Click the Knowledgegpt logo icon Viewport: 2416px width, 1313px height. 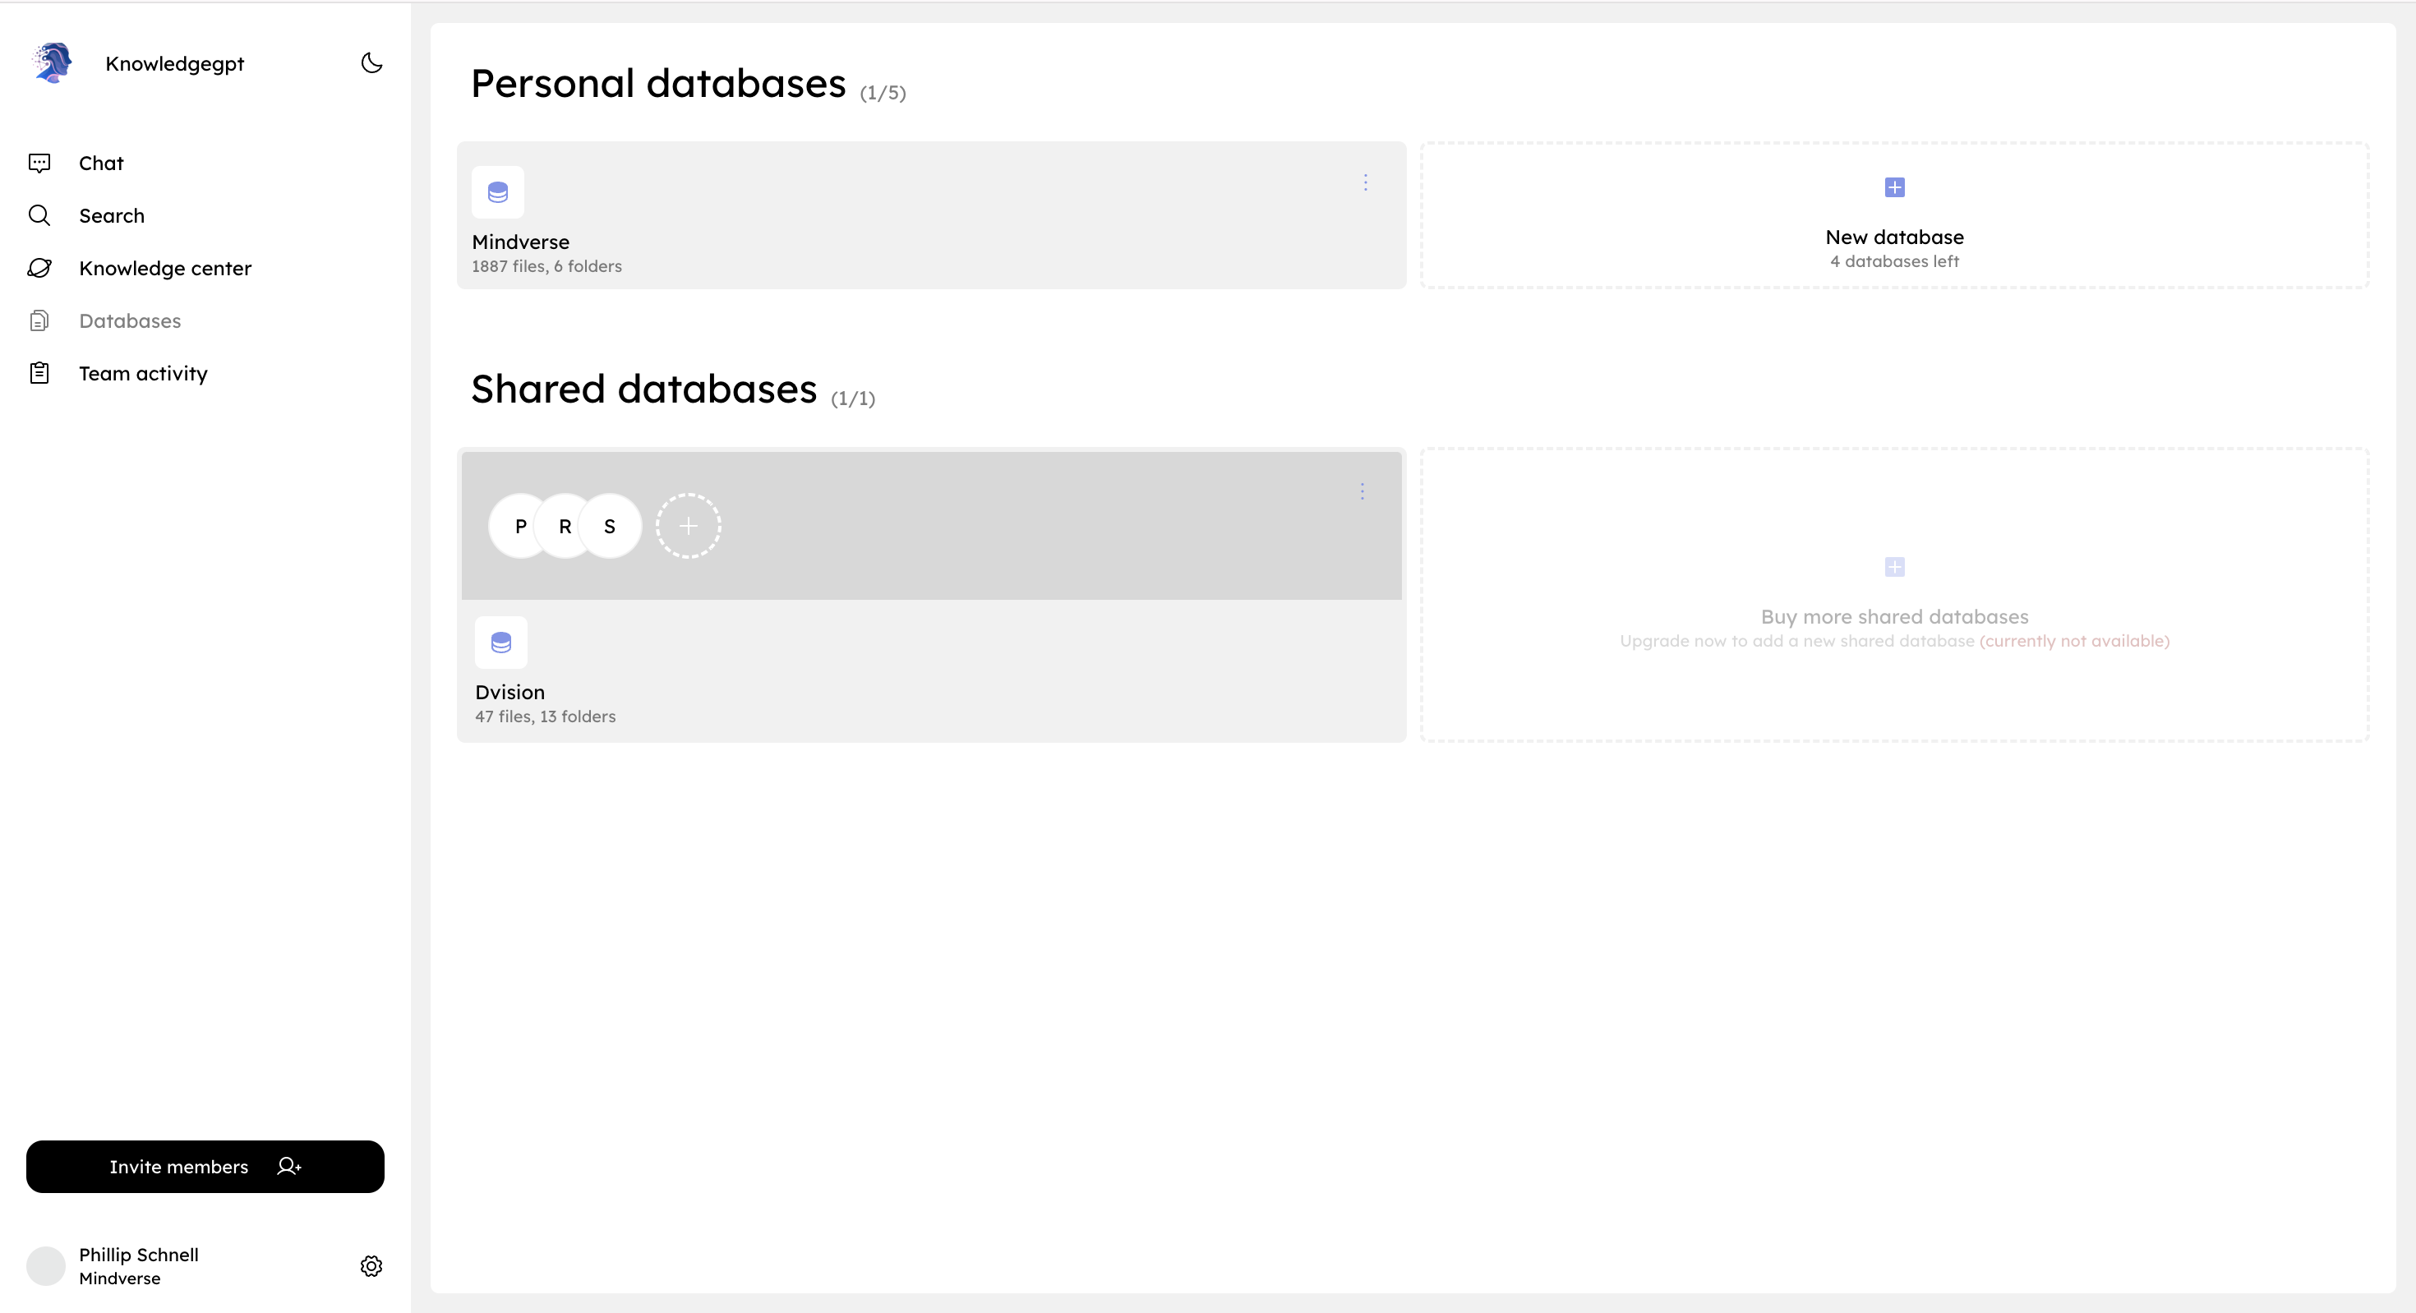[x=53, y=62]
